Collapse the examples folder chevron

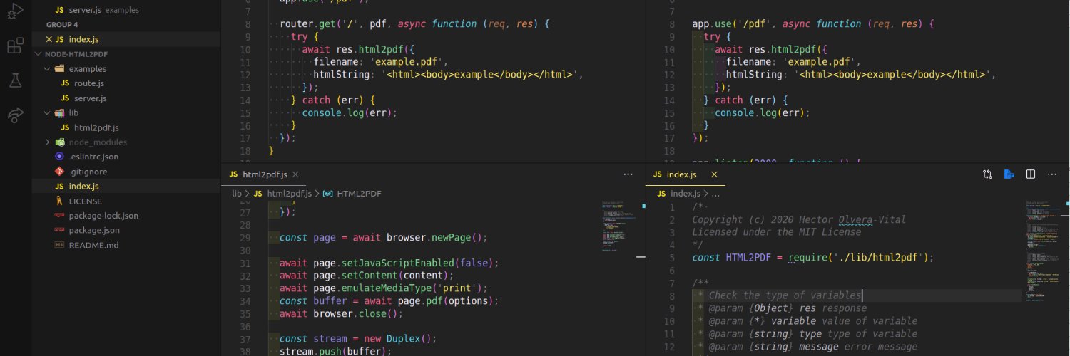[x=48, y=69]
